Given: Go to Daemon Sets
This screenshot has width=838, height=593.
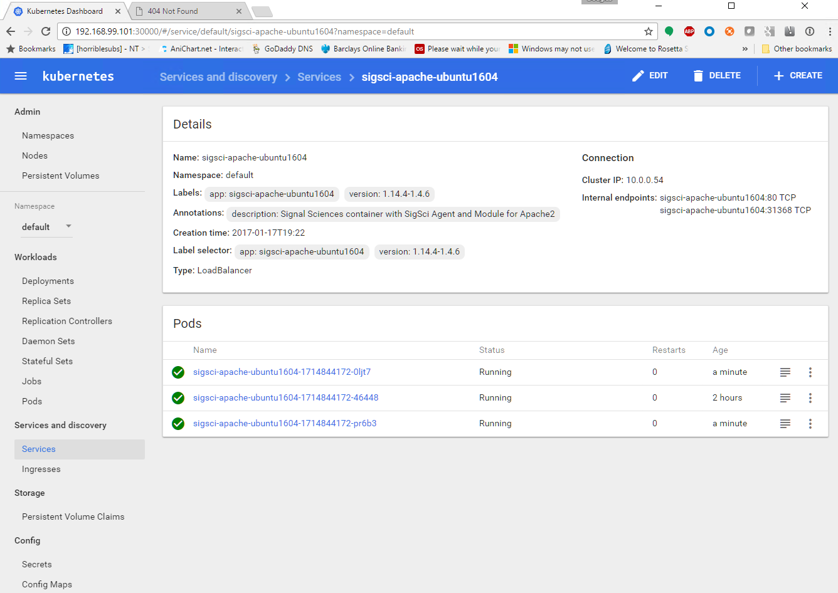Looking at the screenshot, I should click(x=48, y=341).
